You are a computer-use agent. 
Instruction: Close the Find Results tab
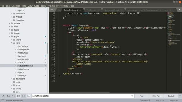[x=99, y=10]
